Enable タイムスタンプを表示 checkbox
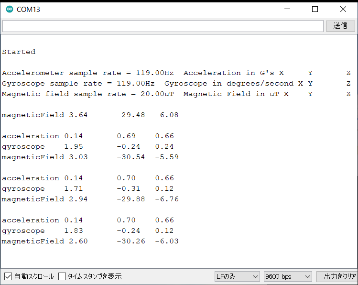The height and width of the screenshot is (285, 358). coord(62,276)
